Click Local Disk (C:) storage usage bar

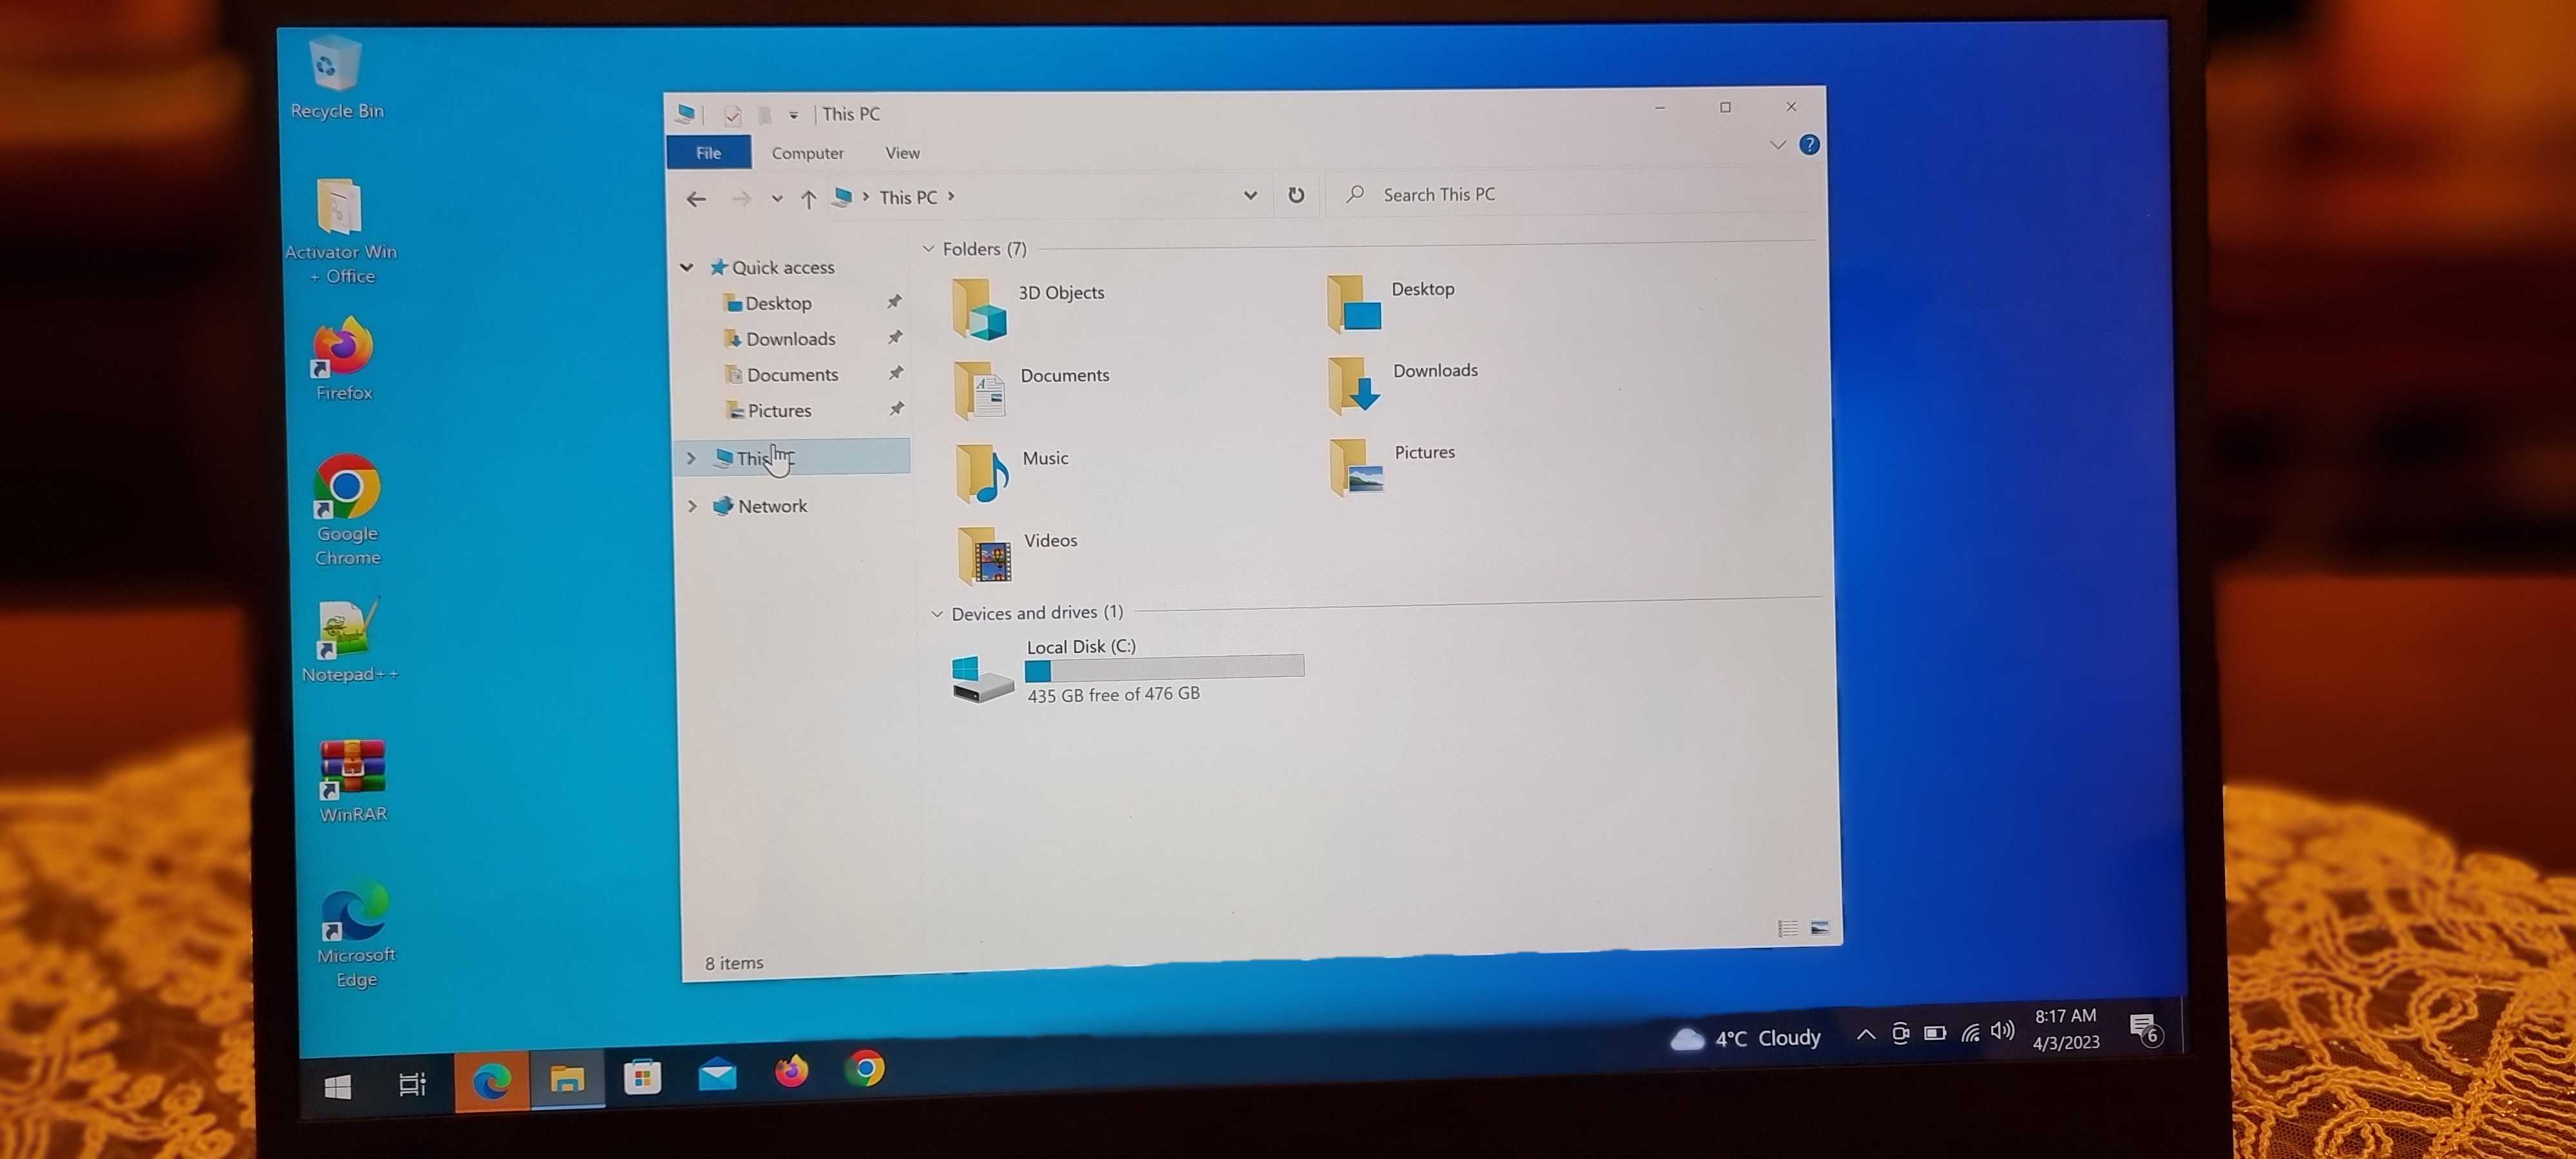pyautogui.click(x=1164, y=667)
